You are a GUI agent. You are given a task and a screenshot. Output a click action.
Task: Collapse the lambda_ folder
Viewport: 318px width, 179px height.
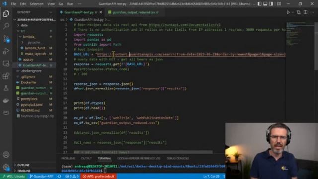[29, 37]
